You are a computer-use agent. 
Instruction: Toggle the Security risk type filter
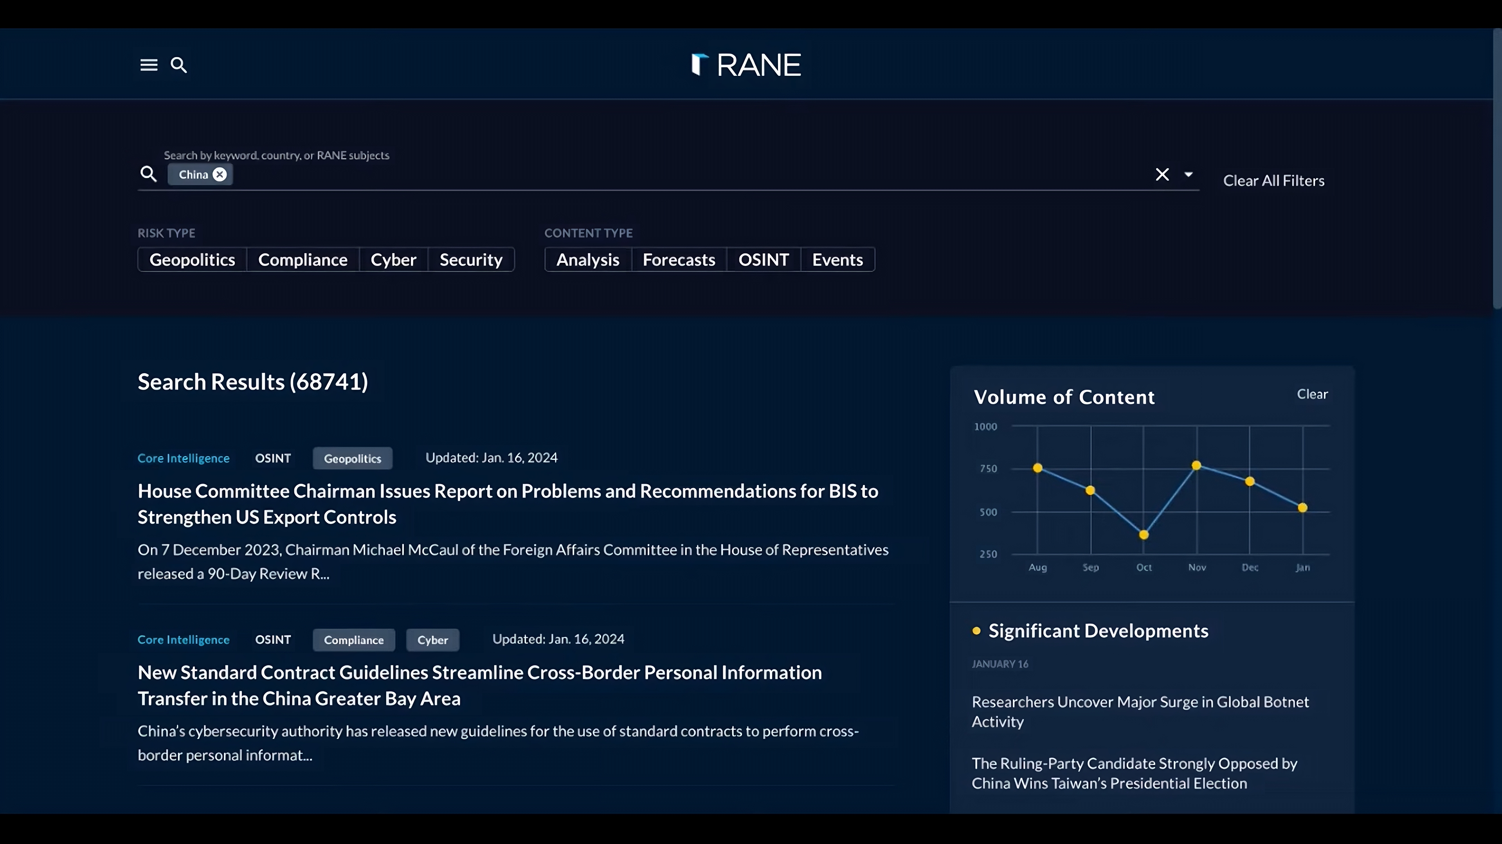470,259
